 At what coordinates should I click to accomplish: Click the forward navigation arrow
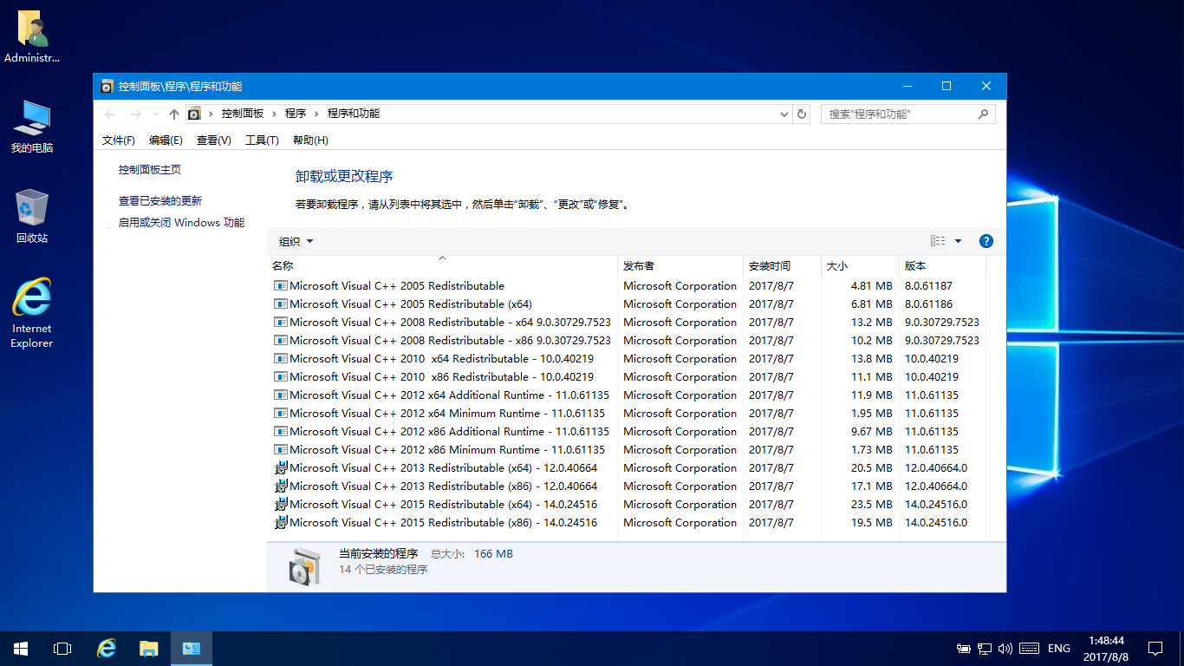(x=135, y=114)
